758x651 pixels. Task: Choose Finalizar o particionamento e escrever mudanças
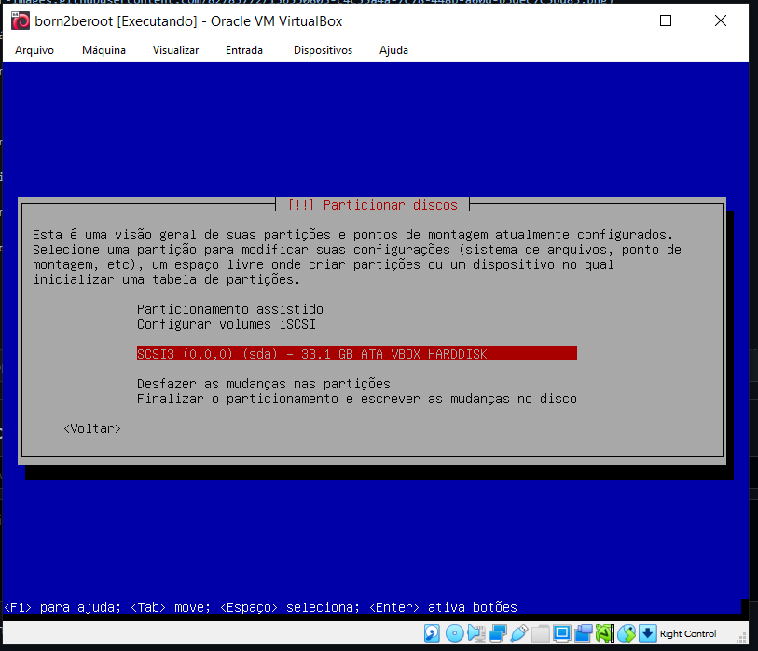point(357,399)
